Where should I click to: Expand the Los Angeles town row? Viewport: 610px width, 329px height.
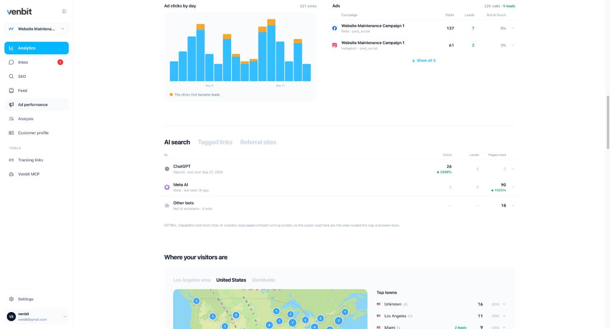504,316
